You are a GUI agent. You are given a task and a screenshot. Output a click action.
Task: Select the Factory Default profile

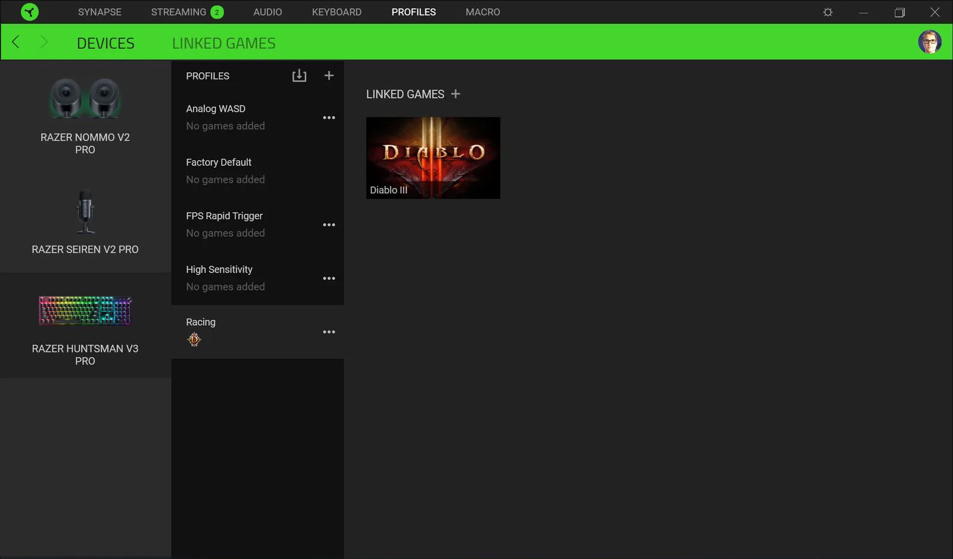click(x=257, y=171)
